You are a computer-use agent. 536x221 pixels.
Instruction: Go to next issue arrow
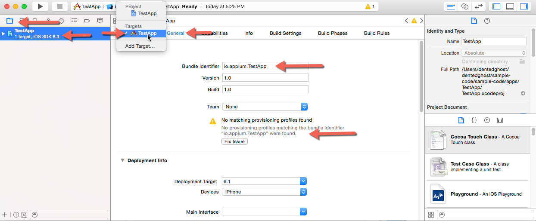pos(421,21)
